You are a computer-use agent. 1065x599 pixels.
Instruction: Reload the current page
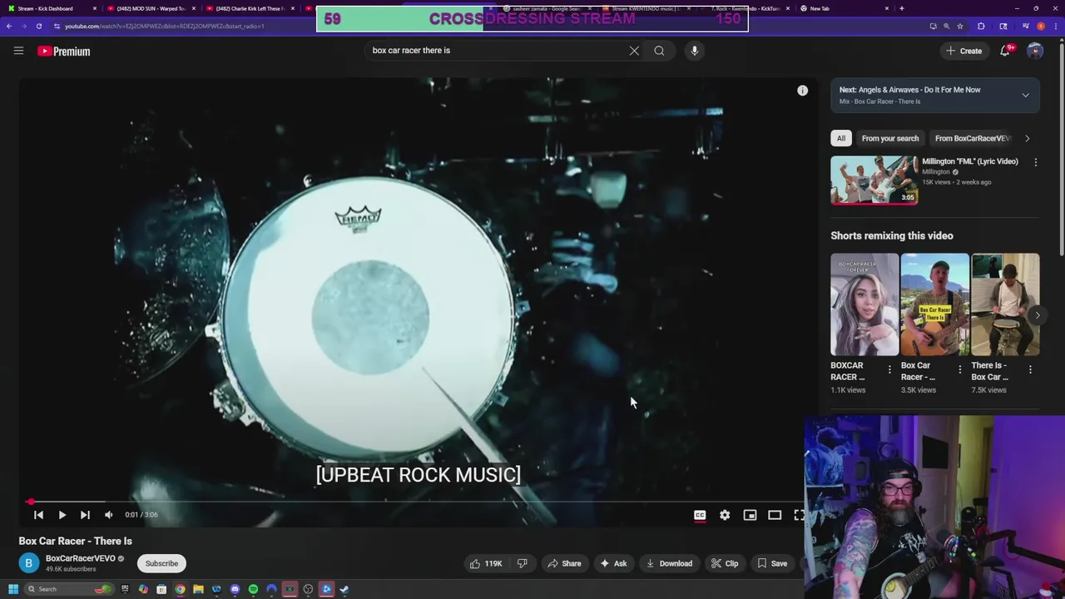pos(38,26)
